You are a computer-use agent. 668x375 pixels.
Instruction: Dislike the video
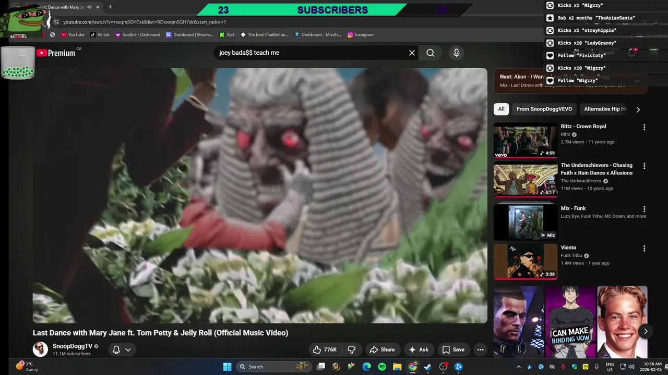(x=352, y=349)
